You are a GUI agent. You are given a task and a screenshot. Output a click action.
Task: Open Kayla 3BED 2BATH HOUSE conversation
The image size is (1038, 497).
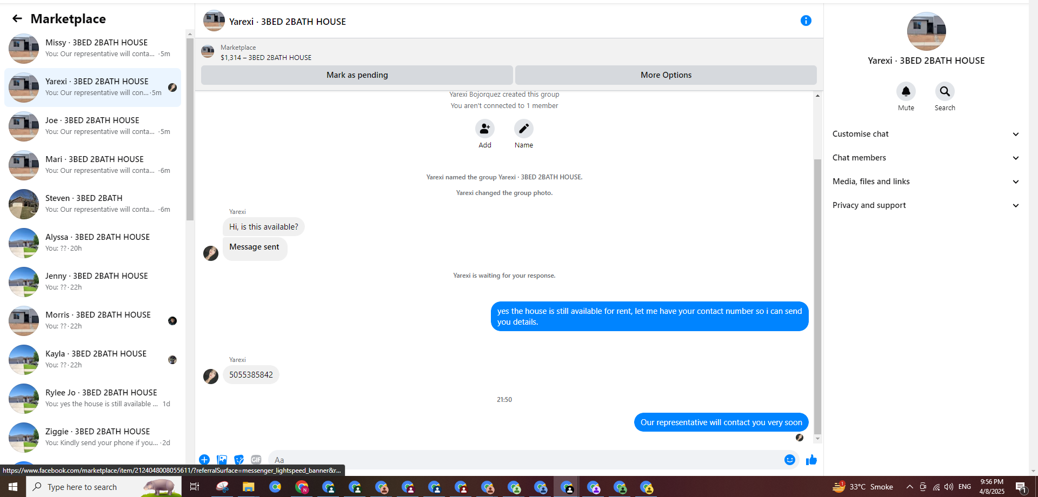point(93,360)
